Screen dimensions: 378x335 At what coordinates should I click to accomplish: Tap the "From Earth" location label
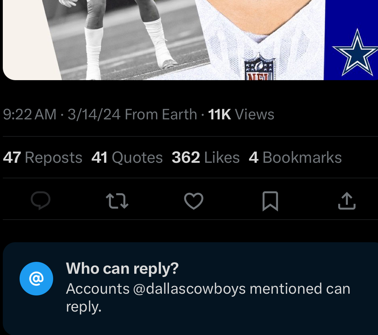pyautogui.click(x=161, y=114)
